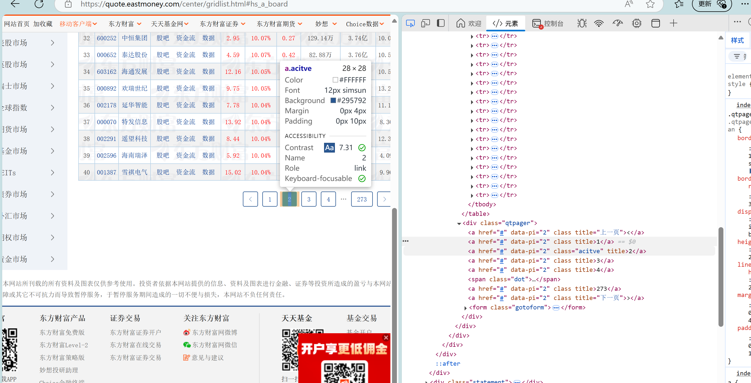Toggle the inspect element picker tool
The image size is (751, 383).
(410, 23)
